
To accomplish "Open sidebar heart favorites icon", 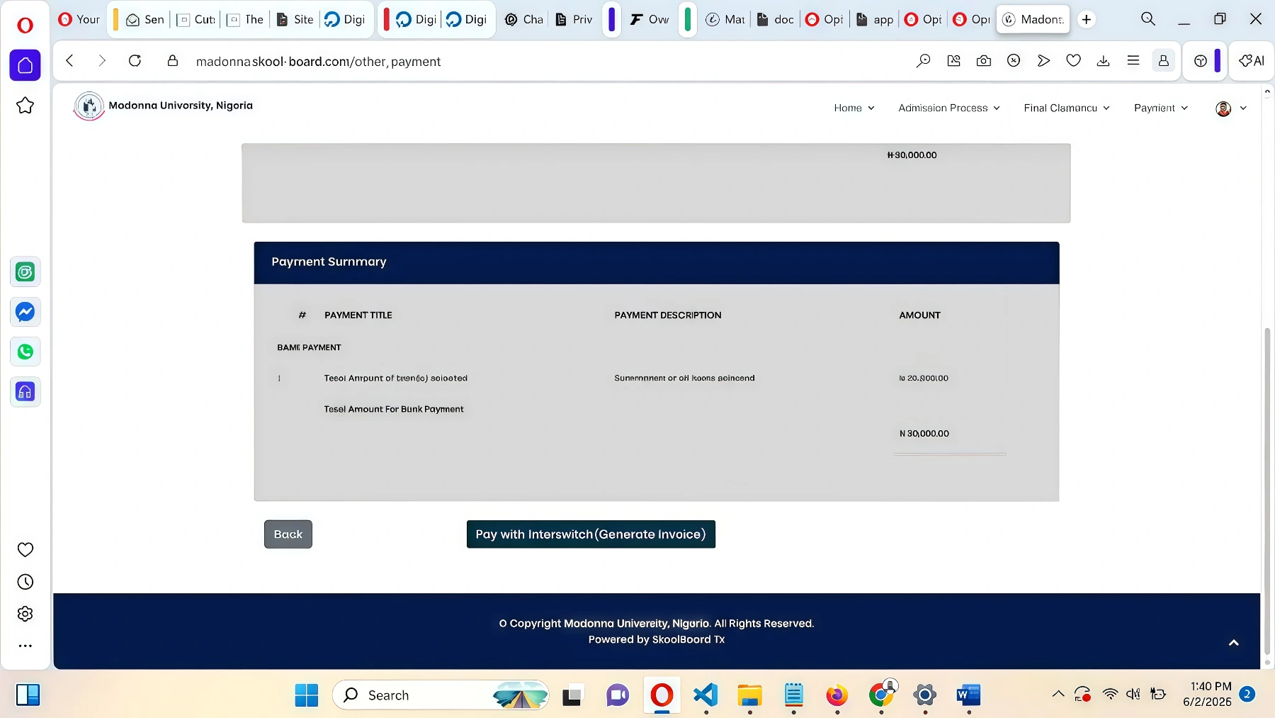I will (25, 549).
